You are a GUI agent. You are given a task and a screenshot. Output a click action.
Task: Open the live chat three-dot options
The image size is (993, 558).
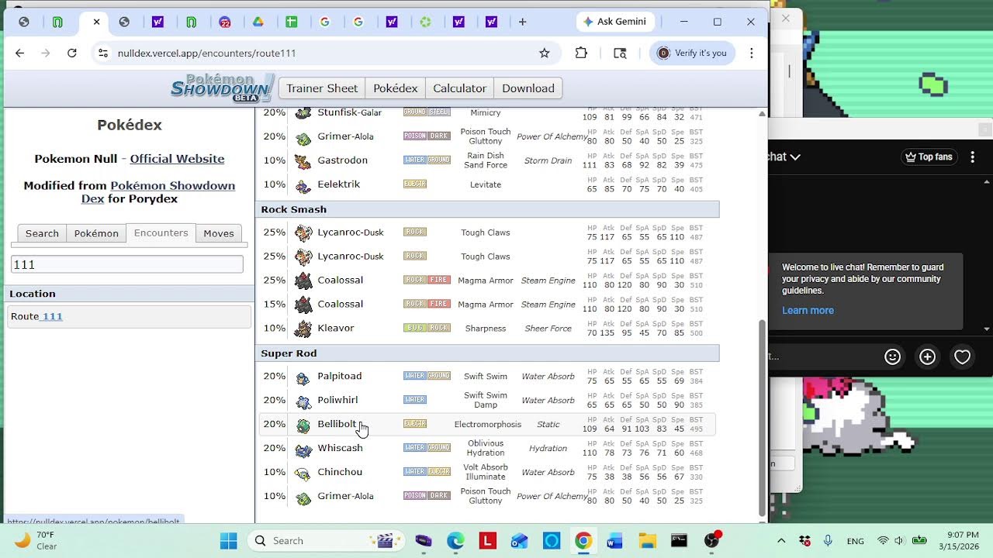click(x=974, y=157)
